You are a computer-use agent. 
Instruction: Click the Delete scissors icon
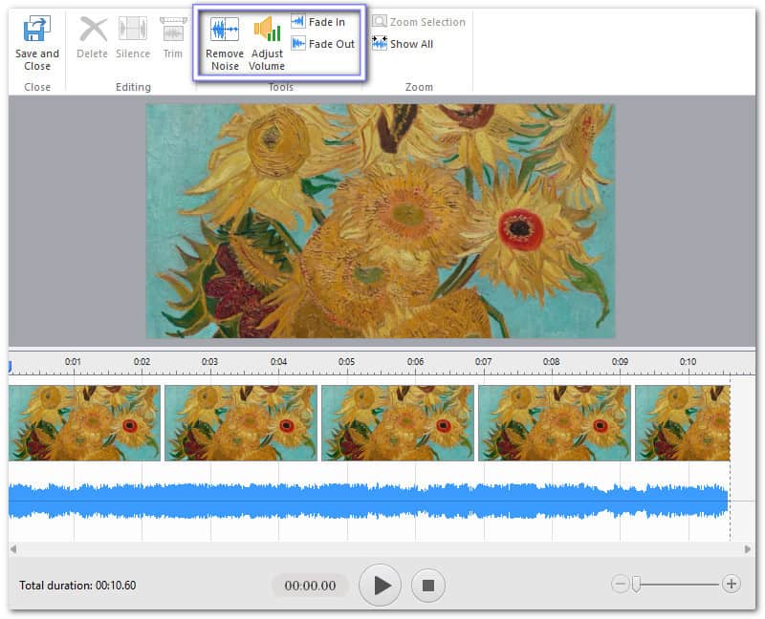(x=92, y=31)
